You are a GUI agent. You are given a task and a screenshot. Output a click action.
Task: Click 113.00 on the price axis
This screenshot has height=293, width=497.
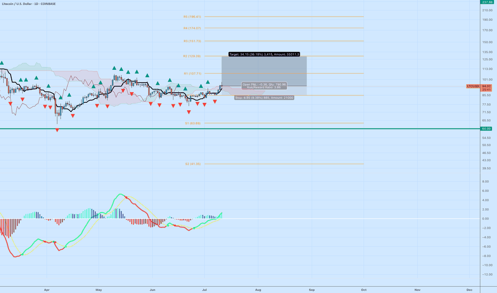487,69
